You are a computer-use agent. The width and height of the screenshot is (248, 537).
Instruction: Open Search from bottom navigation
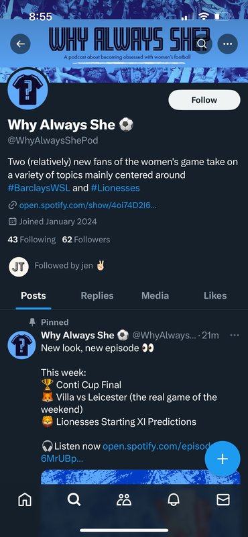click(74, 499)
